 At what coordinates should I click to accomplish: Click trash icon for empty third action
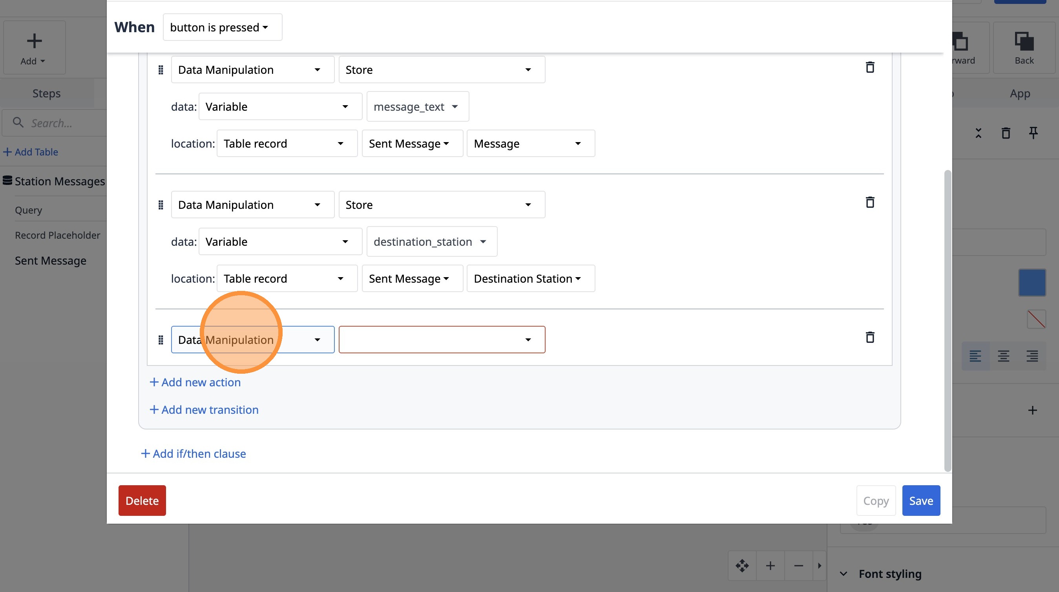tap(869, 338)
